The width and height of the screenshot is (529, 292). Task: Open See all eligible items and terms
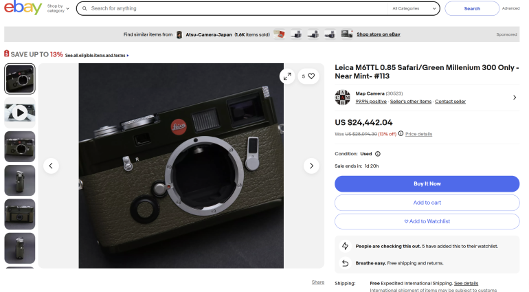(x=96, y=56)
